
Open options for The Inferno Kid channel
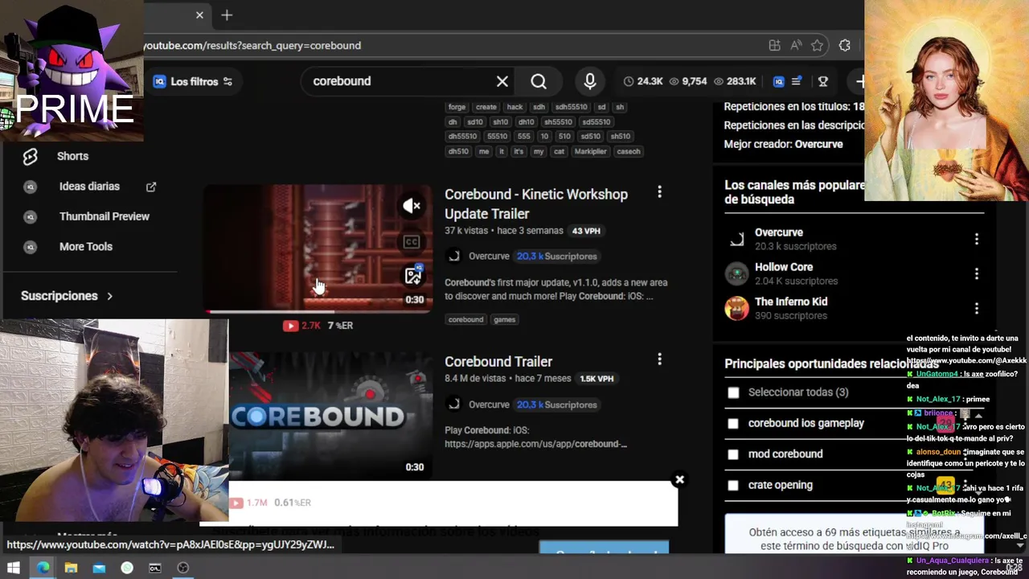click(977, 308)
